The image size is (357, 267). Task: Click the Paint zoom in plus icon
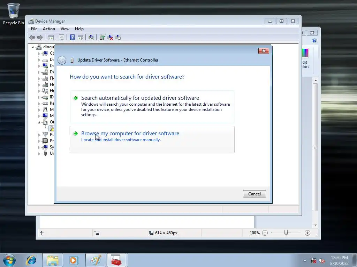tap(307, 233)
